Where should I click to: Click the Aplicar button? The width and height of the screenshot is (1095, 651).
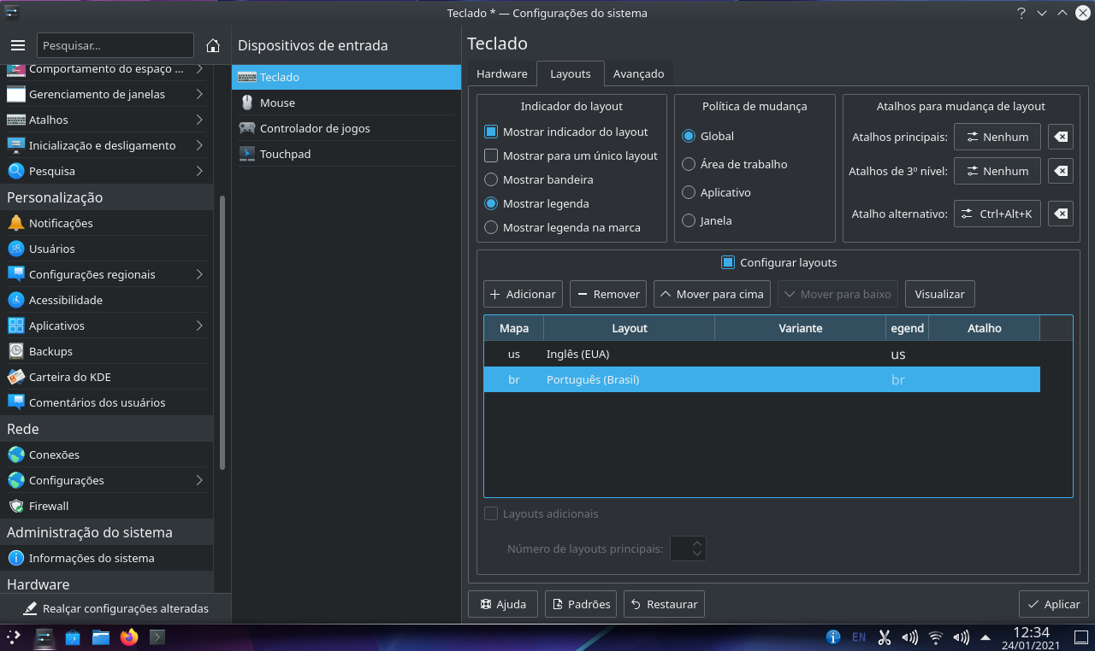tap(1053, 604)
